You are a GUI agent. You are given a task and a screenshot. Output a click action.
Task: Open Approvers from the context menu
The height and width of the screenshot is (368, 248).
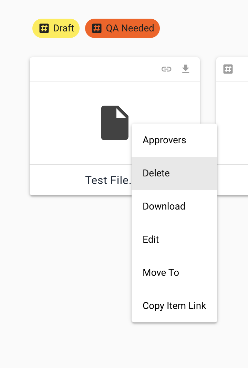tap(164, 140)
